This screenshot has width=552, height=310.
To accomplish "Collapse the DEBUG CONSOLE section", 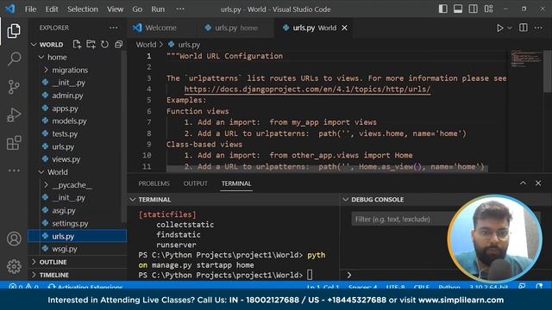I will click(377, 199).
